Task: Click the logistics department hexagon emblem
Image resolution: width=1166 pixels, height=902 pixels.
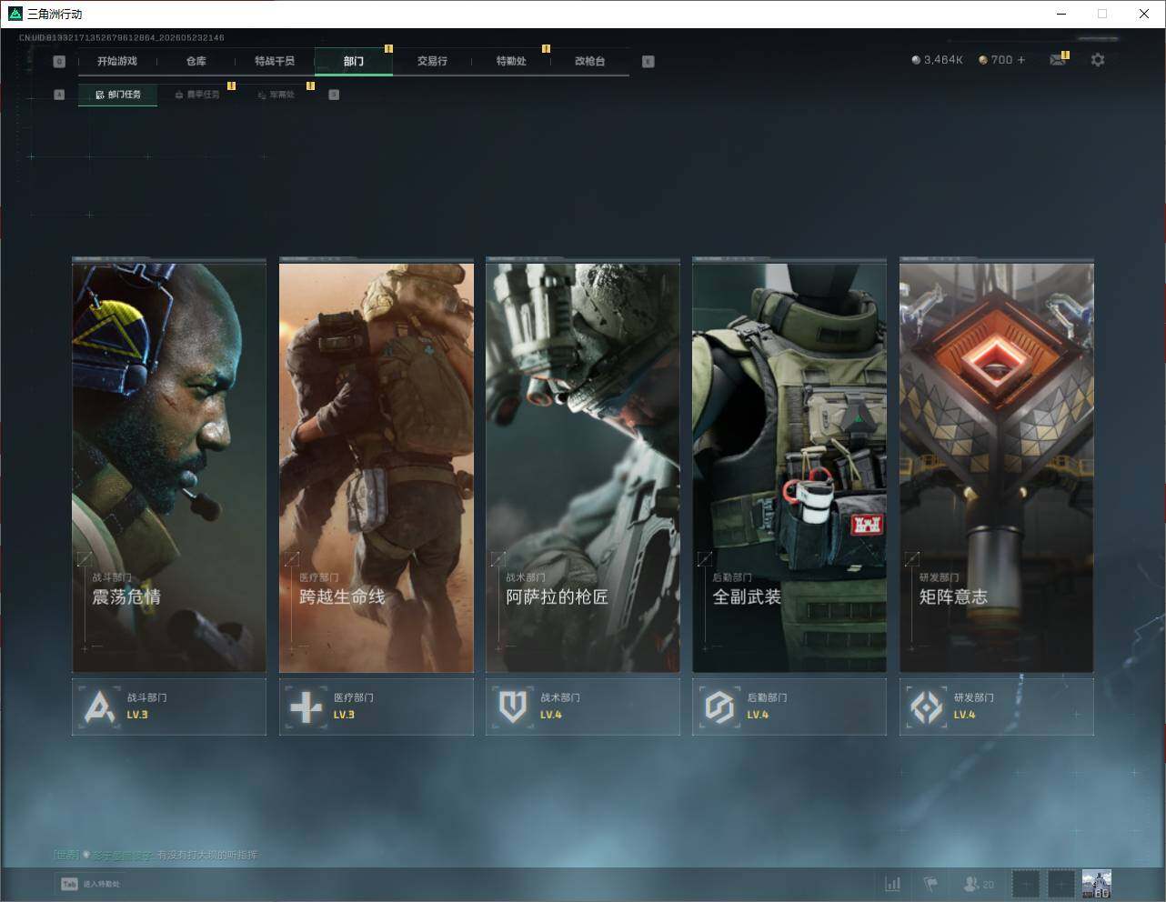Action: pos(719,707)
